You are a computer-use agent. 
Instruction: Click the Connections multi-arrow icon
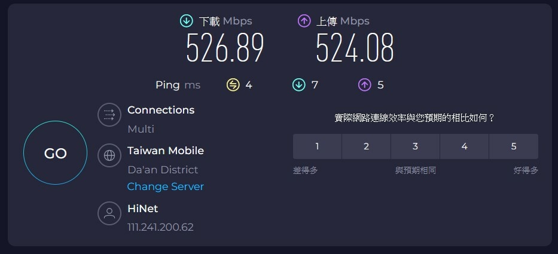point(109,115)
